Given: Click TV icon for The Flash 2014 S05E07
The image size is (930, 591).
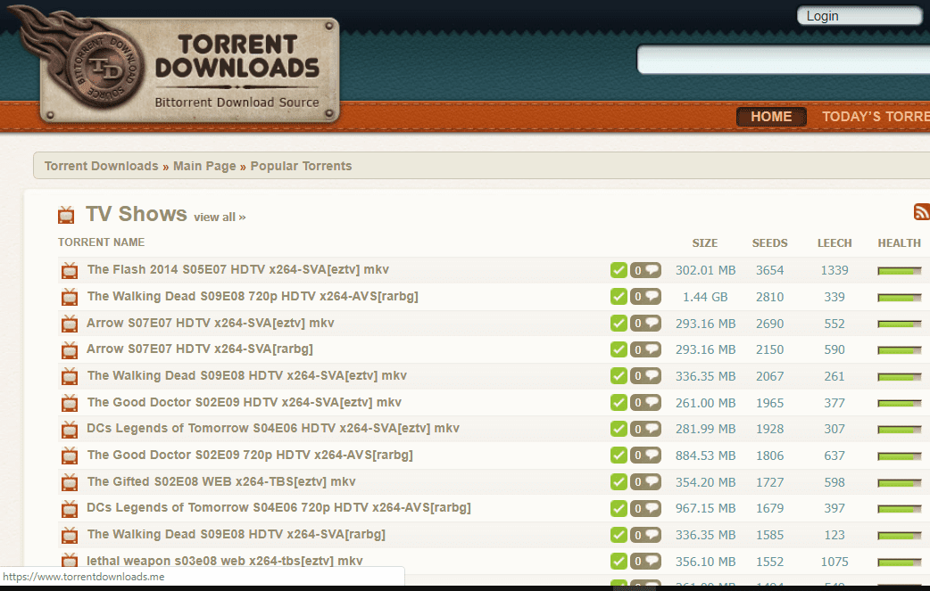Looking at the screenshot, I should tap(70, 271).
